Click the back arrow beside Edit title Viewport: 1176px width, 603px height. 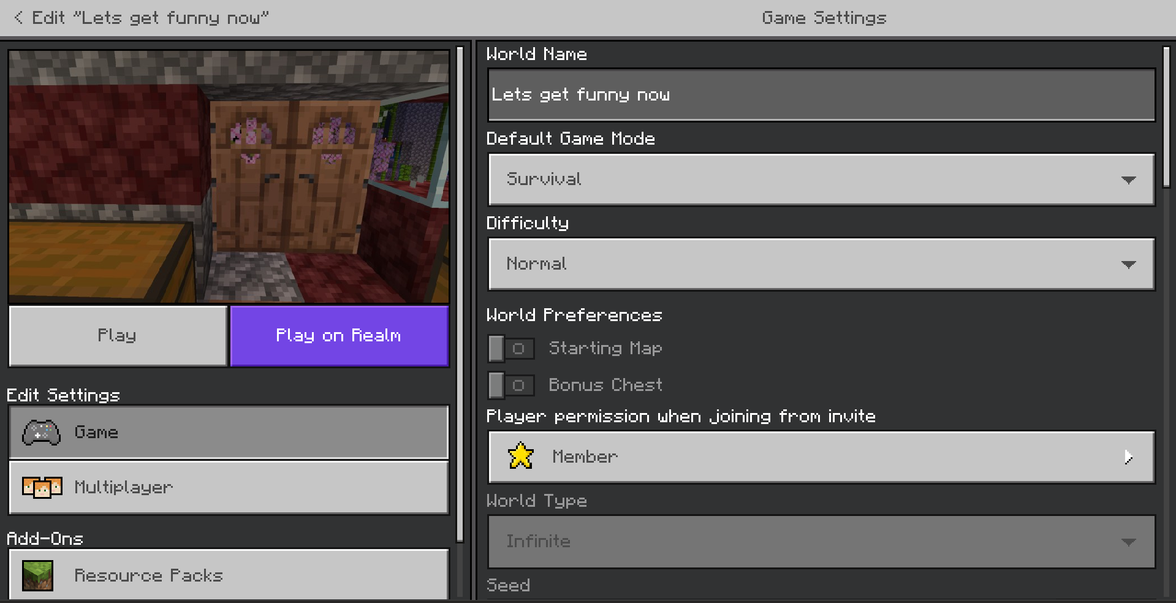[x=18, y=18]
